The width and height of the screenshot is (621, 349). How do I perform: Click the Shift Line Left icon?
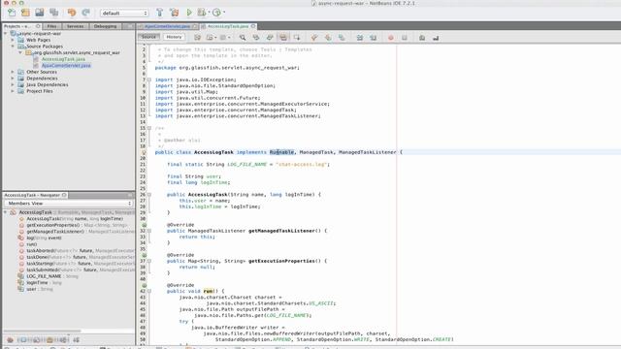tap(360, 38)
